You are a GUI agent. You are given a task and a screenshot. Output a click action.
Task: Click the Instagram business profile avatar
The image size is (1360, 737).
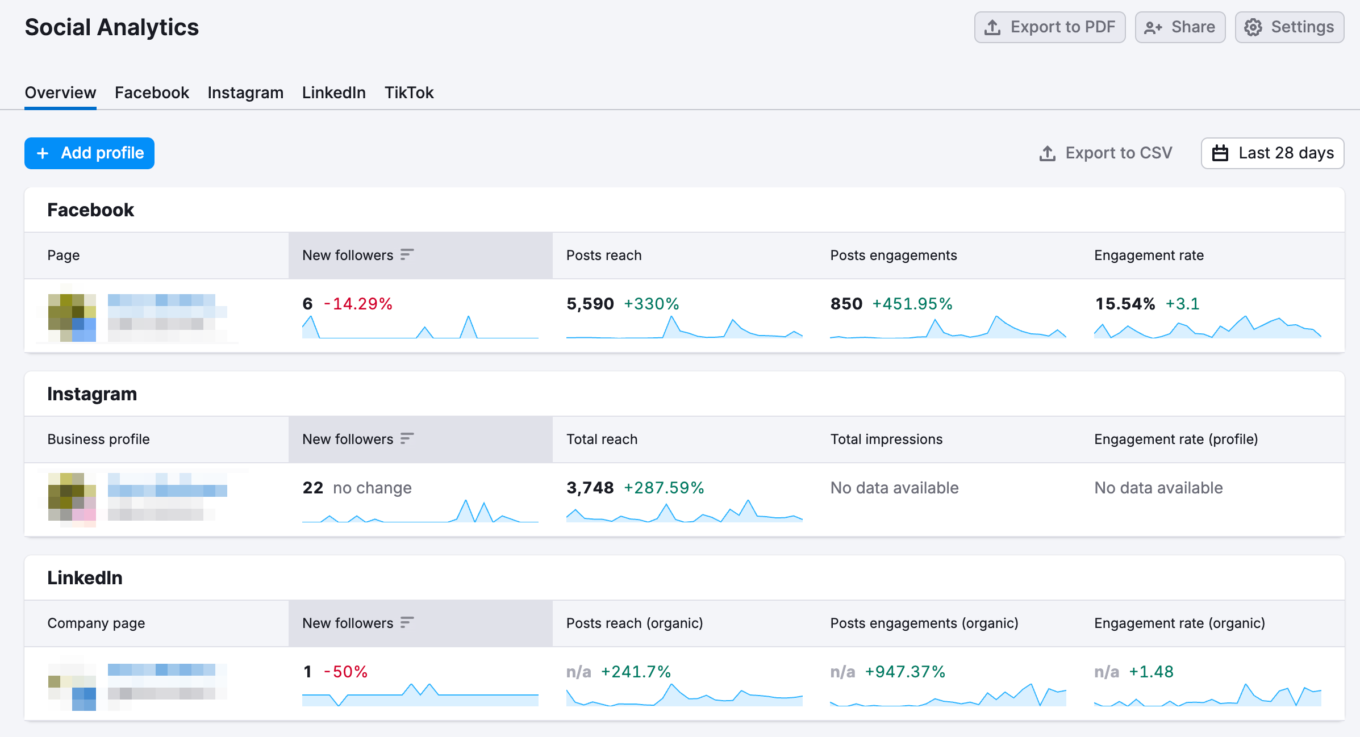[x=73, y=499]
